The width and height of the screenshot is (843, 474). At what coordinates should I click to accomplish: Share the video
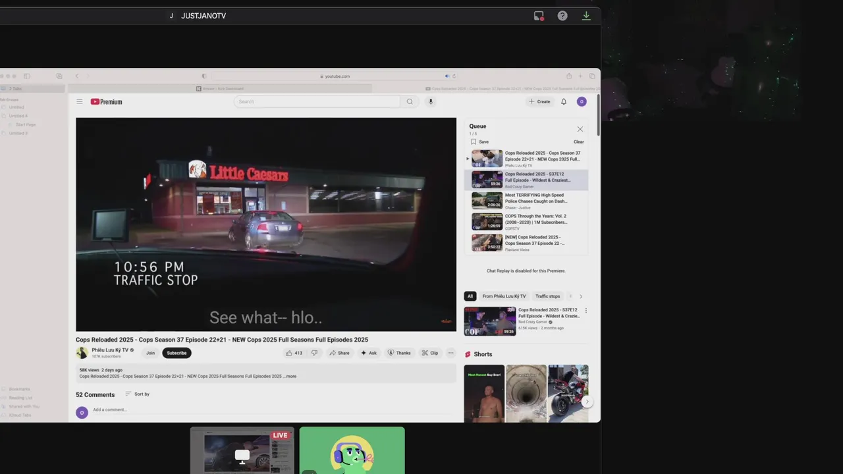pos(339,353)
